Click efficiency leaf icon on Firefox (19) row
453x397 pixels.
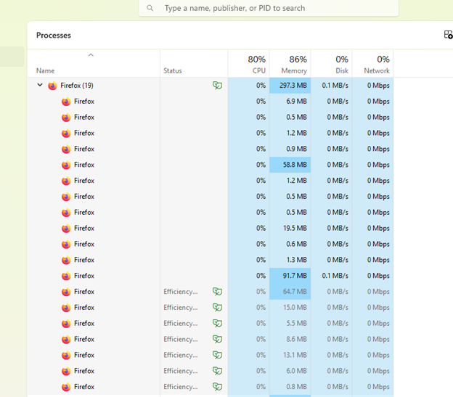[217, 86]
